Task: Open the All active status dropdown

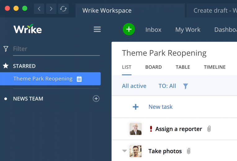Action: tap(134, 86)
